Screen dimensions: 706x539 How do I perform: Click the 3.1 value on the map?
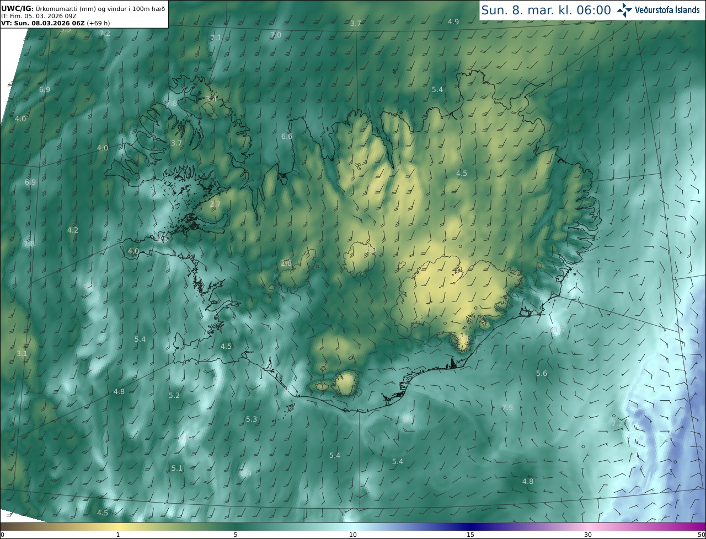(x=22, y=353)
